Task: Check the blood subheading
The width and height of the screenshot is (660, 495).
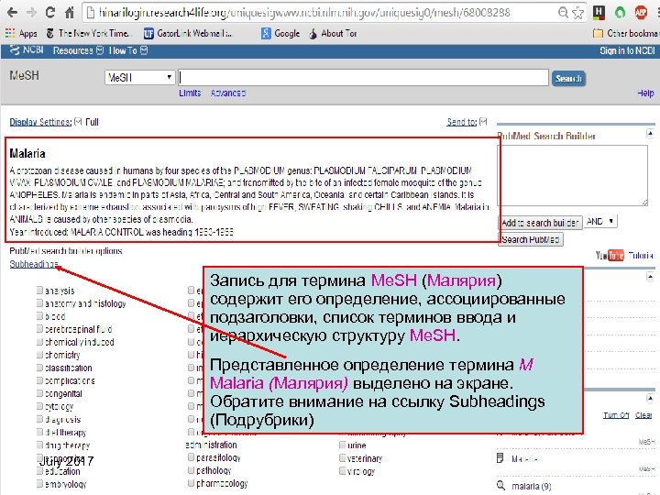Action: click(39, 315)
